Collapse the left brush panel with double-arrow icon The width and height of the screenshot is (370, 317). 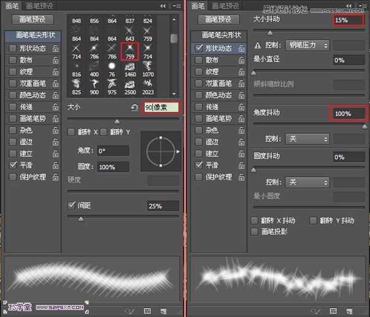[x=163, y=6]
